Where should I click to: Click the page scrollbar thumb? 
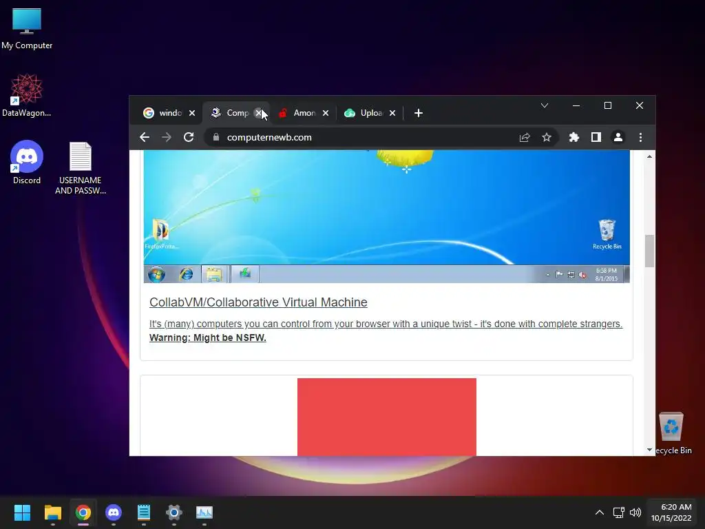point(649,251)
